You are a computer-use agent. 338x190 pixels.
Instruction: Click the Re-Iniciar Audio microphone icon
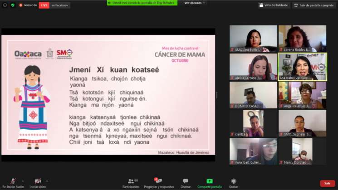(13, 181)
